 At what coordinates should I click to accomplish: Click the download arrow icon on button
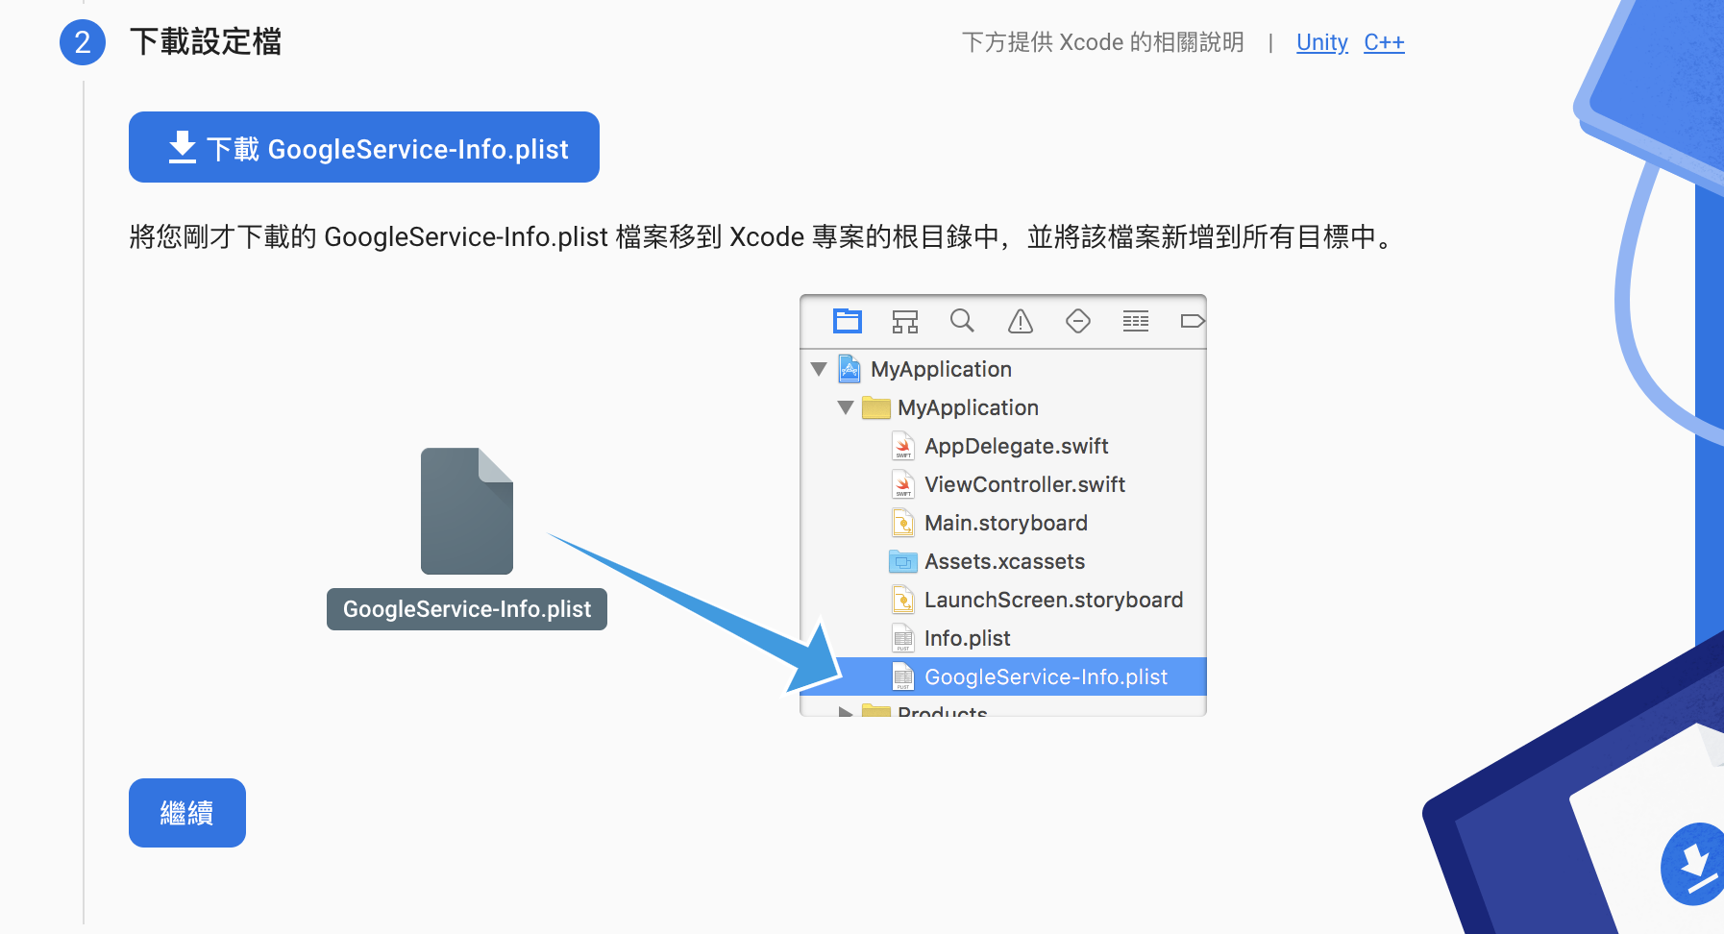pyautogui.click(x=183, y=148)
